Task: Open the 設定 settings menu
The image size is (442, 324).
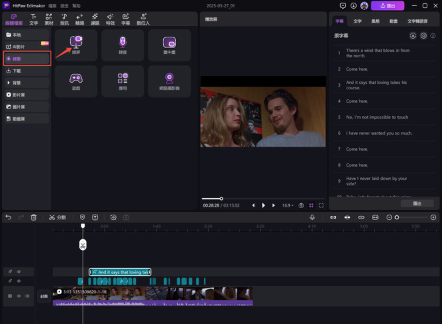Action: [x=64, y=5]
